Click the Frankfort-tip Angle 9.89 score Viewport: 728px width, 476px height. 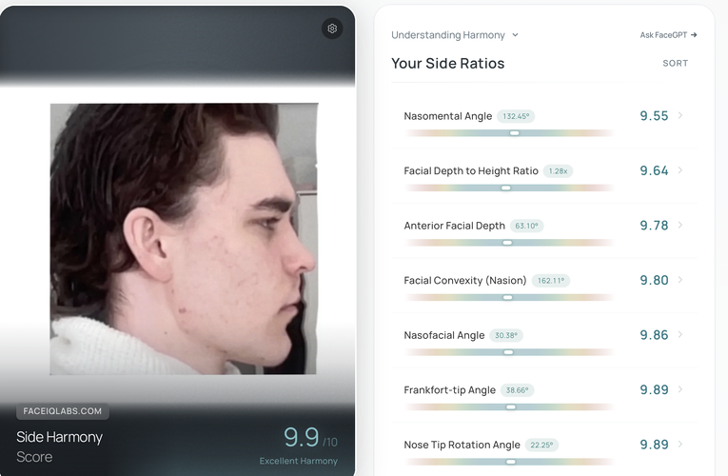pos(654,389)
